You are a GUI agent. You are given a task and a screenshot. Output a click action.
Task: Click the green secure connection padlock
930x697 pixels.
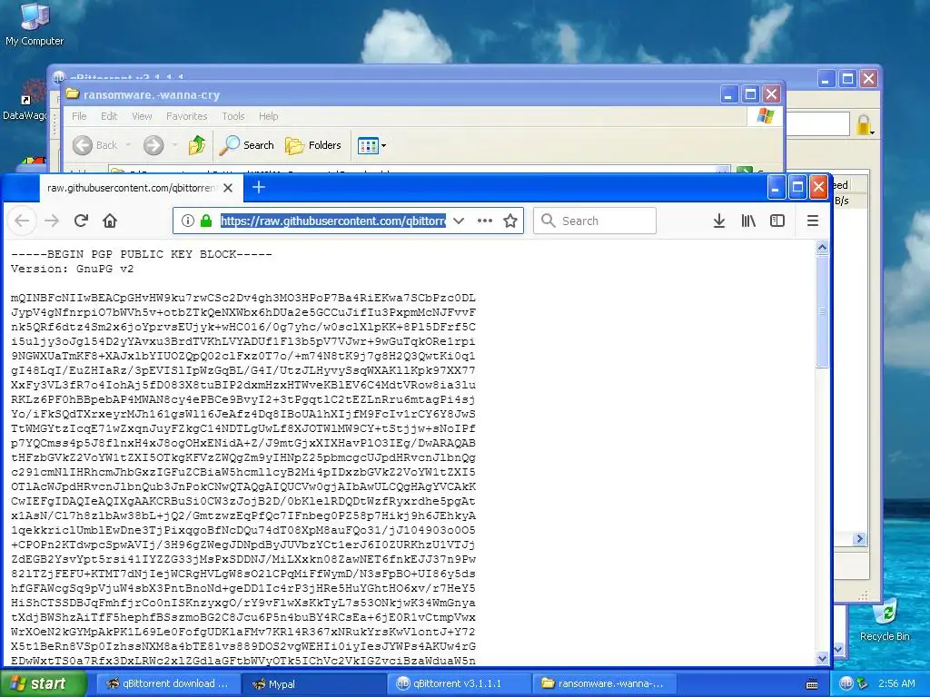coord(206,221)
